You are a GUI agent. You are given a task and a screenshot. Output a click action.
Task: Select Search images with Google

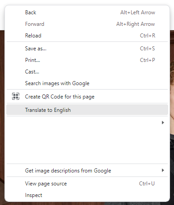(87, 83)
